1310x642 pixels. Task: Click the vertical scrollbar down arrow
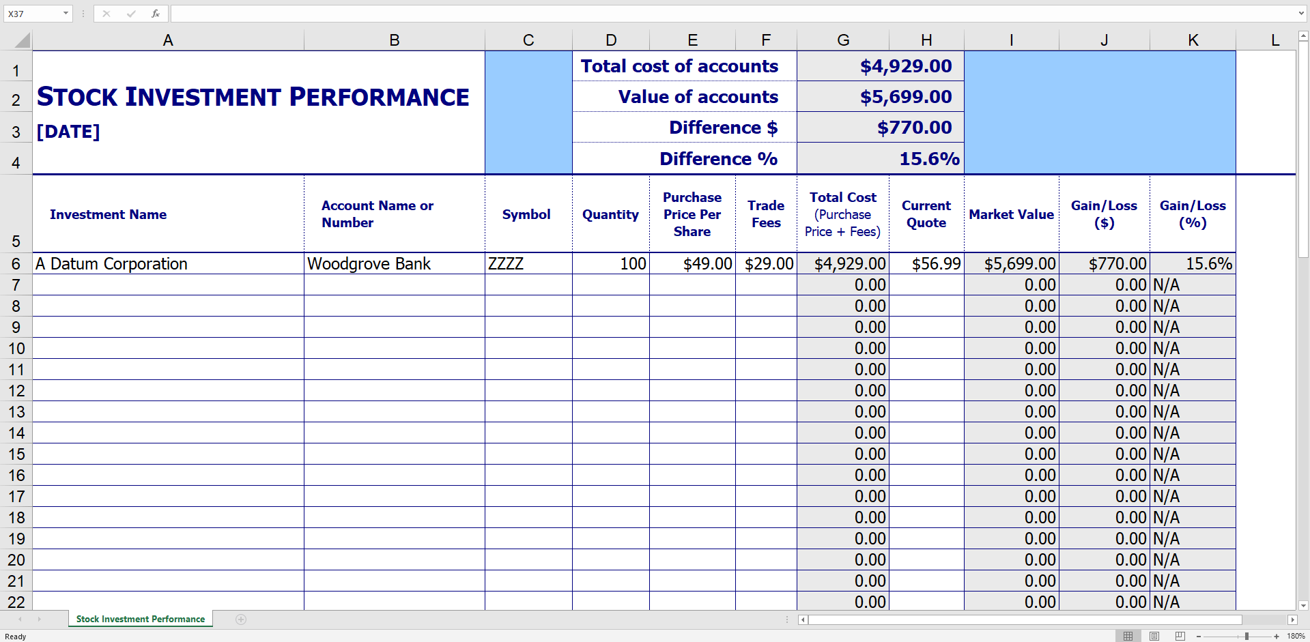point(1303,605)
